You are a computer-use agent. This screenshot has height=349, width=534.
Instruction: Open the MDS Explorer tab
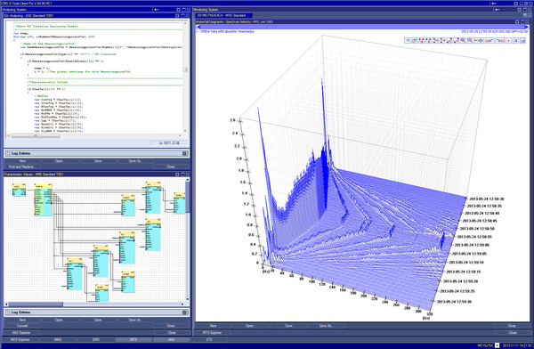click(20, 339)
